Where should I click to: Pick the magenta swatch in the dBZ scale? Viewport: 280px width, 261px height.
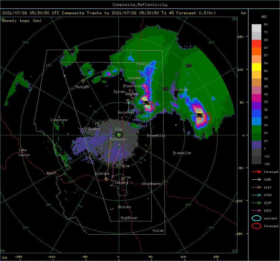(x=256, y=98)
